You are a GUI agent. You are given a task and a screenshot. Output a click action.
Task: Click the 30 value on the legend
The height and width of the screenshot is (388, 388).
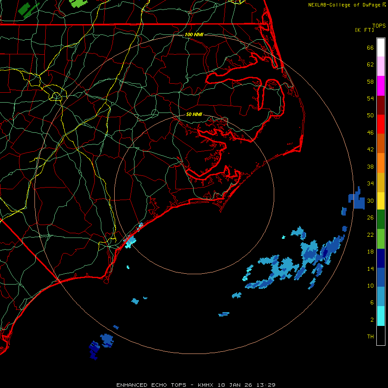click(370, 200)
